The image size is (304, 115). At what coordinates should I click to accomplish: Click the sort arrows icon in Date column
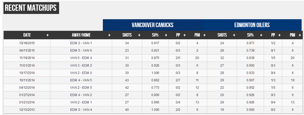click(x=47, y=35)
